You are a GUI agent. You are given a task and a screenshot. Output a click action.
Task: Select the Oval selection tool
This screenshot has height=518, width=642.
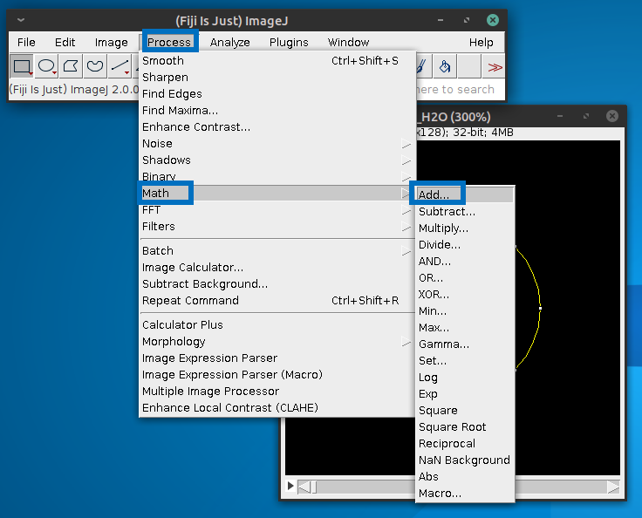(46, 66)
